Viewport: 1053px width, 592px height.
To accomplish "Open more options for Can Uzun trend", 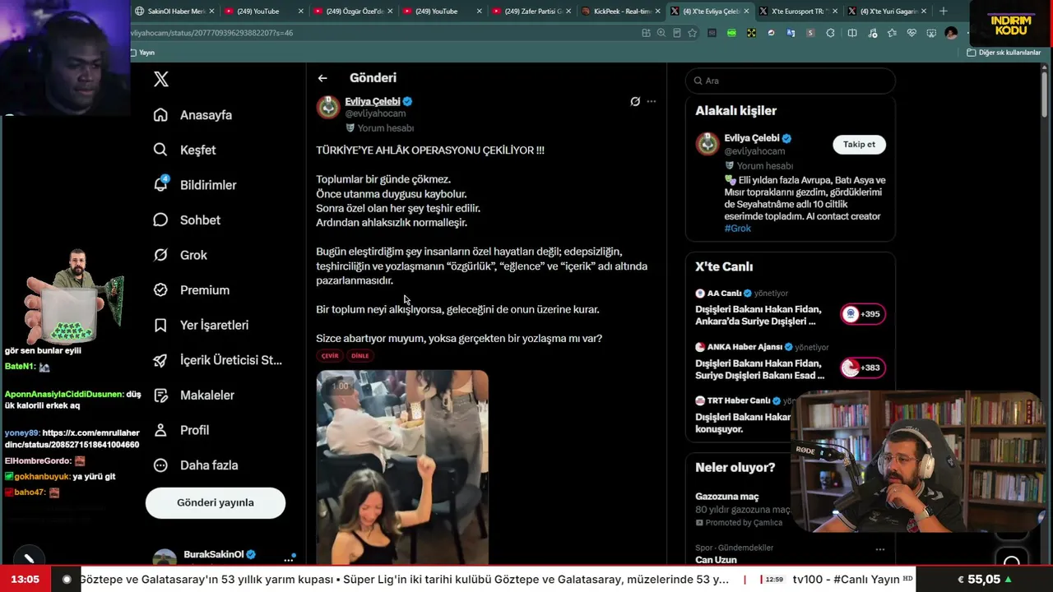I will 880,549.
